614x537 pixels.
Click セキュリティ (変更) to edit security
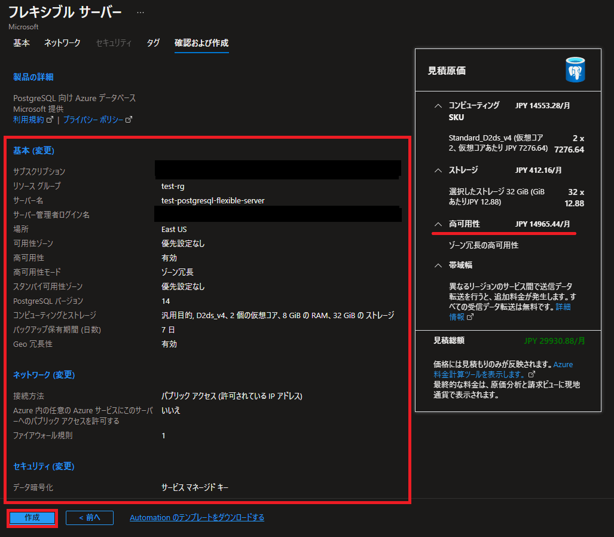pos(44,466)
